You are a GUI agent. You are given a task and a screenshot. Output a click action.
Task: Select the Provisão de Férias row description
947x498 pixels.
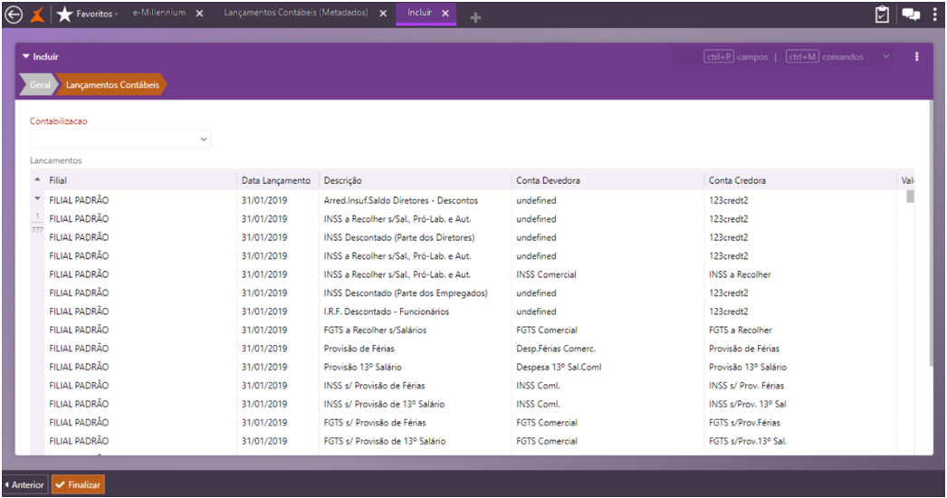point(359,349)
